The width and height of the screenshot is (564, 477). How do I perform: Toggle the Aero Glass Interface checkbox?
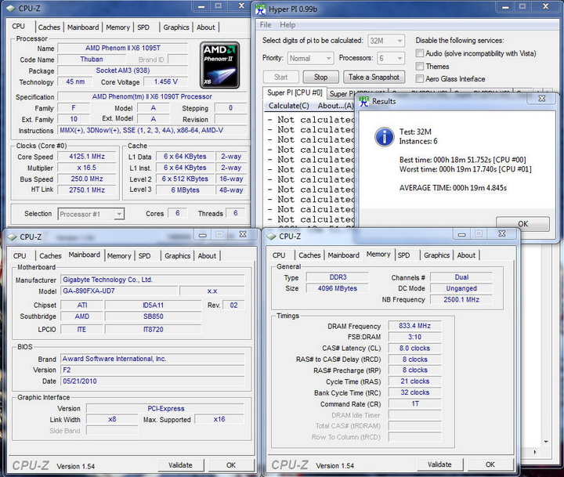click(421, 79)
